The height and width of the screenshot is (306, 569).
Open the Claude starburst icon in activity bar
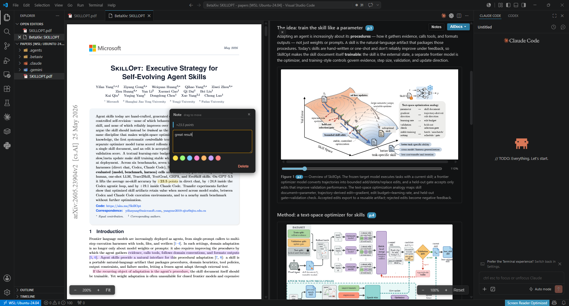coord(7,117)
